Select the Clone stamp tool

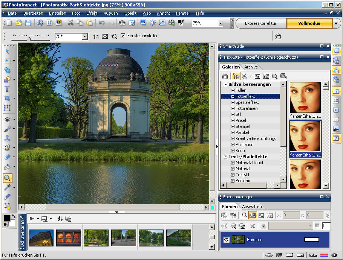coord(7,138)
